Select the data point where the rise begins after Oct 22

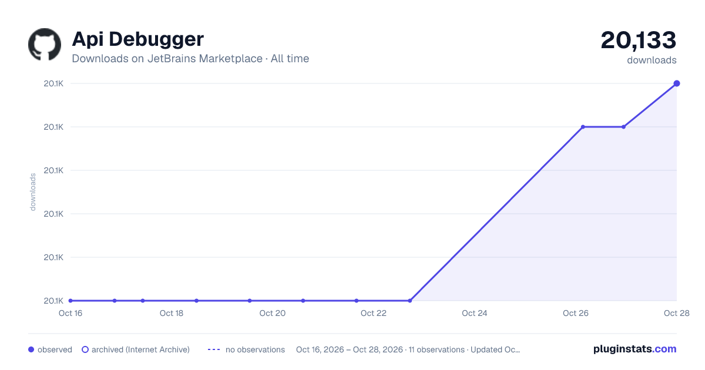pyautogui.click(x=409, y=301)
